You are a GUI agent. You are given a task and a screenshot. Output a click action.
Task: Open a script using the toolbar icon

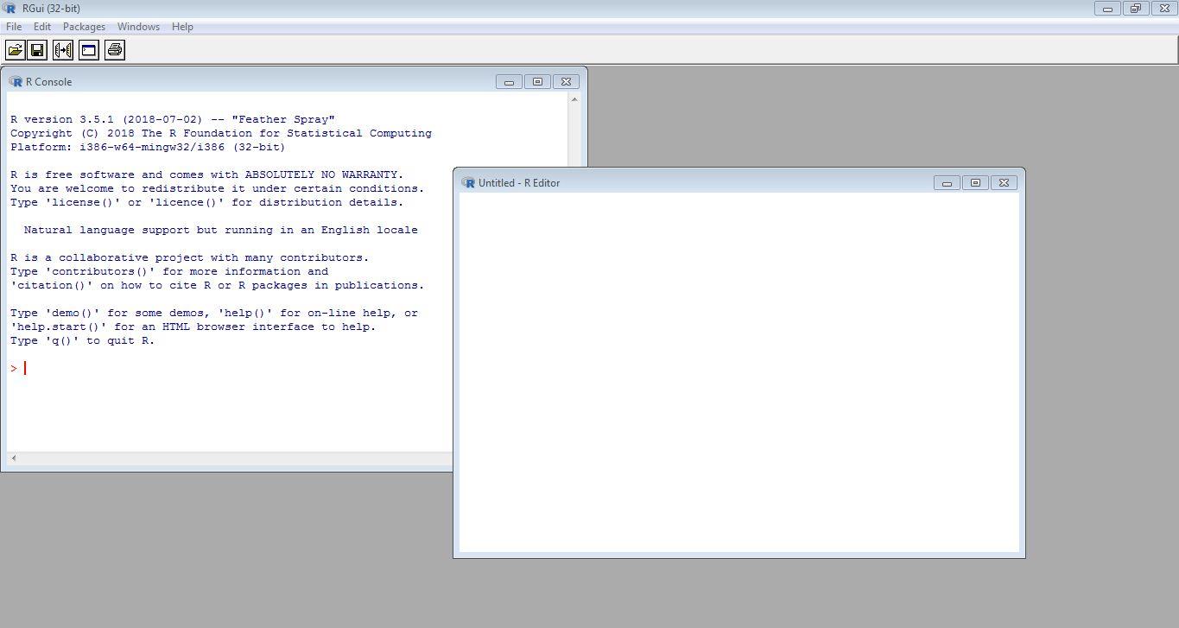pos(15,49)
